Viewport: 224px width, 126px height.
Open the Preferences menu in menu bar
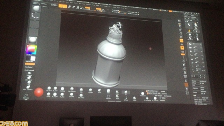click(89, 5)
